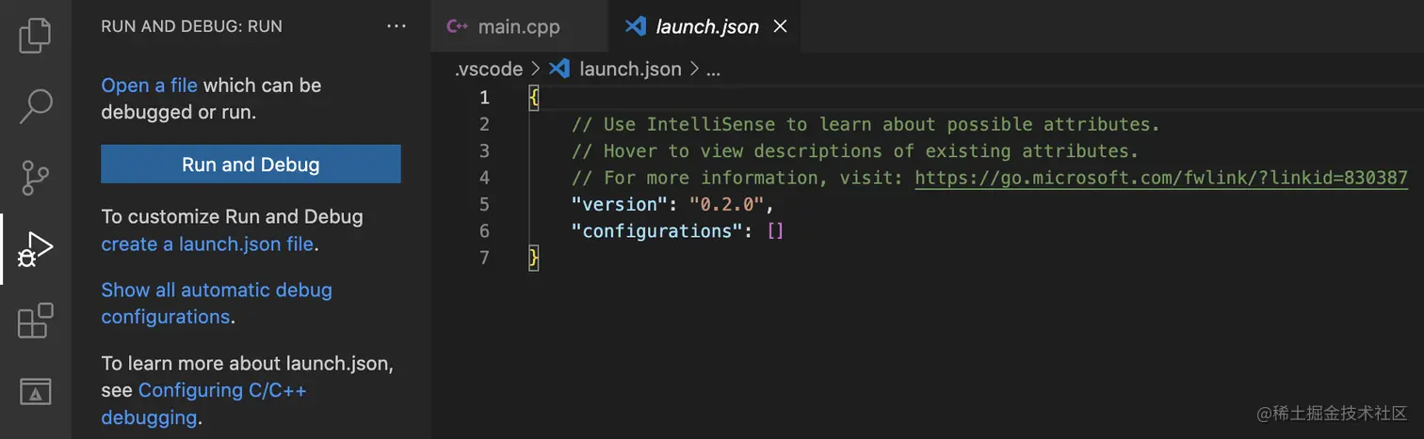Image resolution: width=1424 pixels, height=439 pixels.
Task: Click 'create a launch.json file' link
Action: pos(207,244)
